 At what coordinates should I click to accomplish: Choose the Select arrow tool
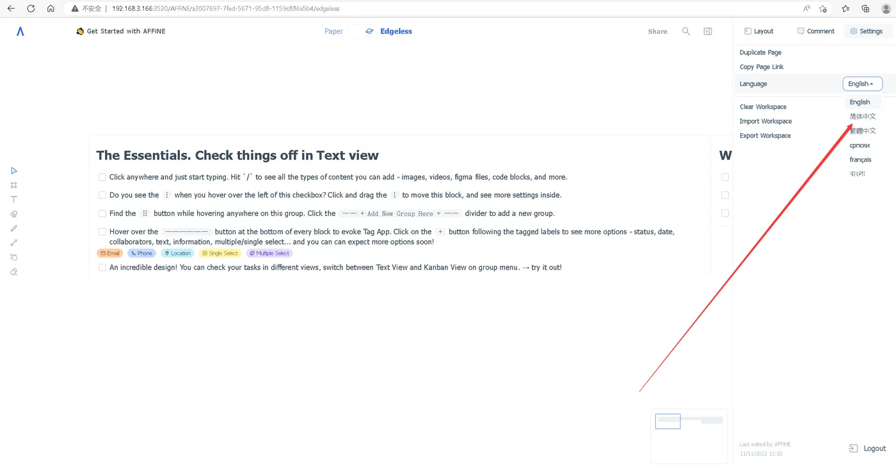tap(14, 170)
